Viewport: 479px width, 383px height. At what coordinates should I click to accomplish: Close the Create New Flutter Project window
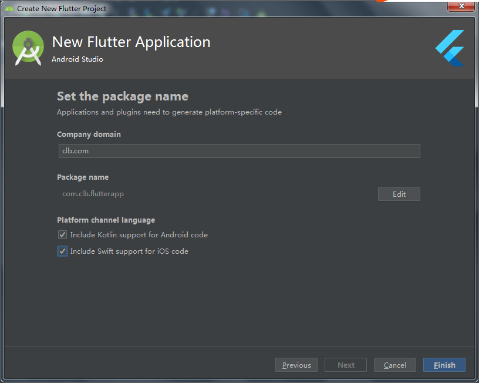coord(461,6)
